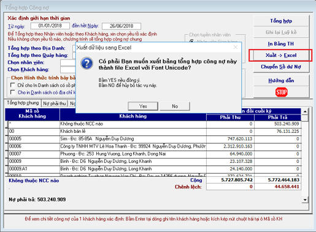This screenshot has height=232, width=316.
Task: Click No to cancel the Excel export
Action: [175, 106]
